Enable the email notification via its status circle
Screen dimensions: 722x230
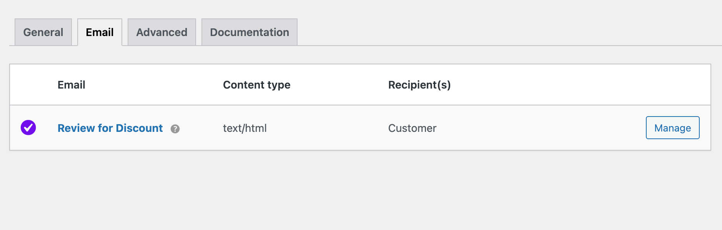coord(28,128)
